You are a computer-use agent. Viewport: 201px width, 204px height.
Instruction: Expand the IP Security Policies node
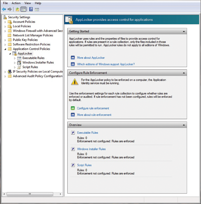[x=5, y=72]
